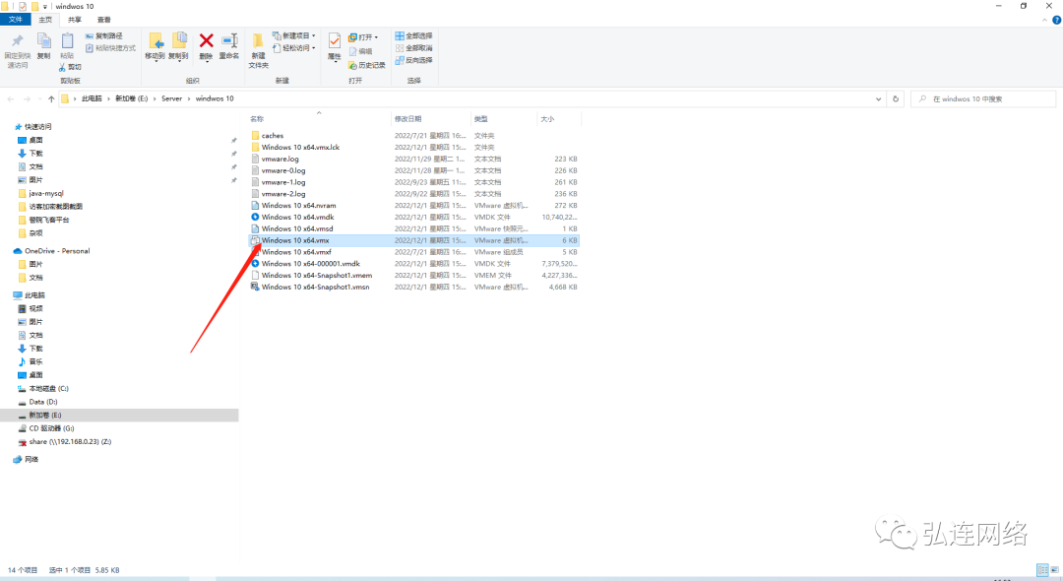The image size is (1063, 581).
Task: Click 新加卷 (E:) in the breadcrumb path
Action: point(132,99)
